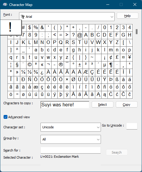Select the copyright symbol ©
The image size is (142, 172).
point(29,65)
